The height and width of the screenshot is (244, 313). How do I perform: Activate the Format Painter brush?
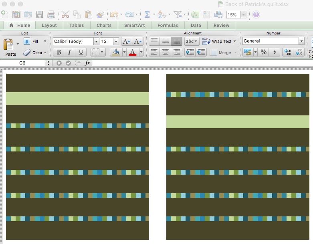100,14
